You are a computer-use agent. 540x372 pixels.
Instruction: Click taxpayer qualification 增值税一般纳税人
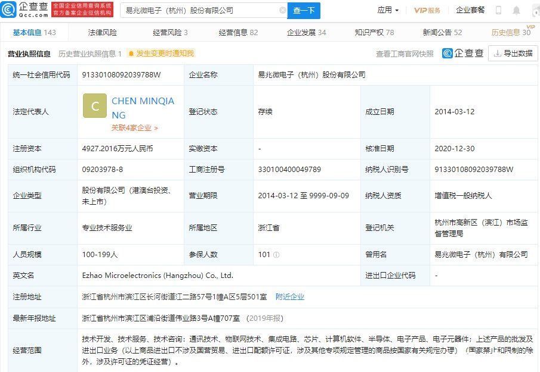[463, 196]
